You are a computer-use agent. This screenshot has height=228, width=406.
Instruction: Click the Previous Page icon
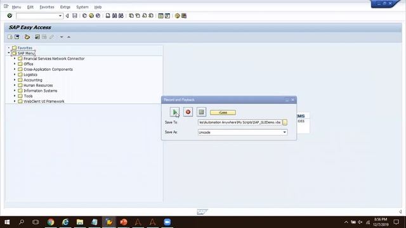pyautogui.click(x=138, y=16)
